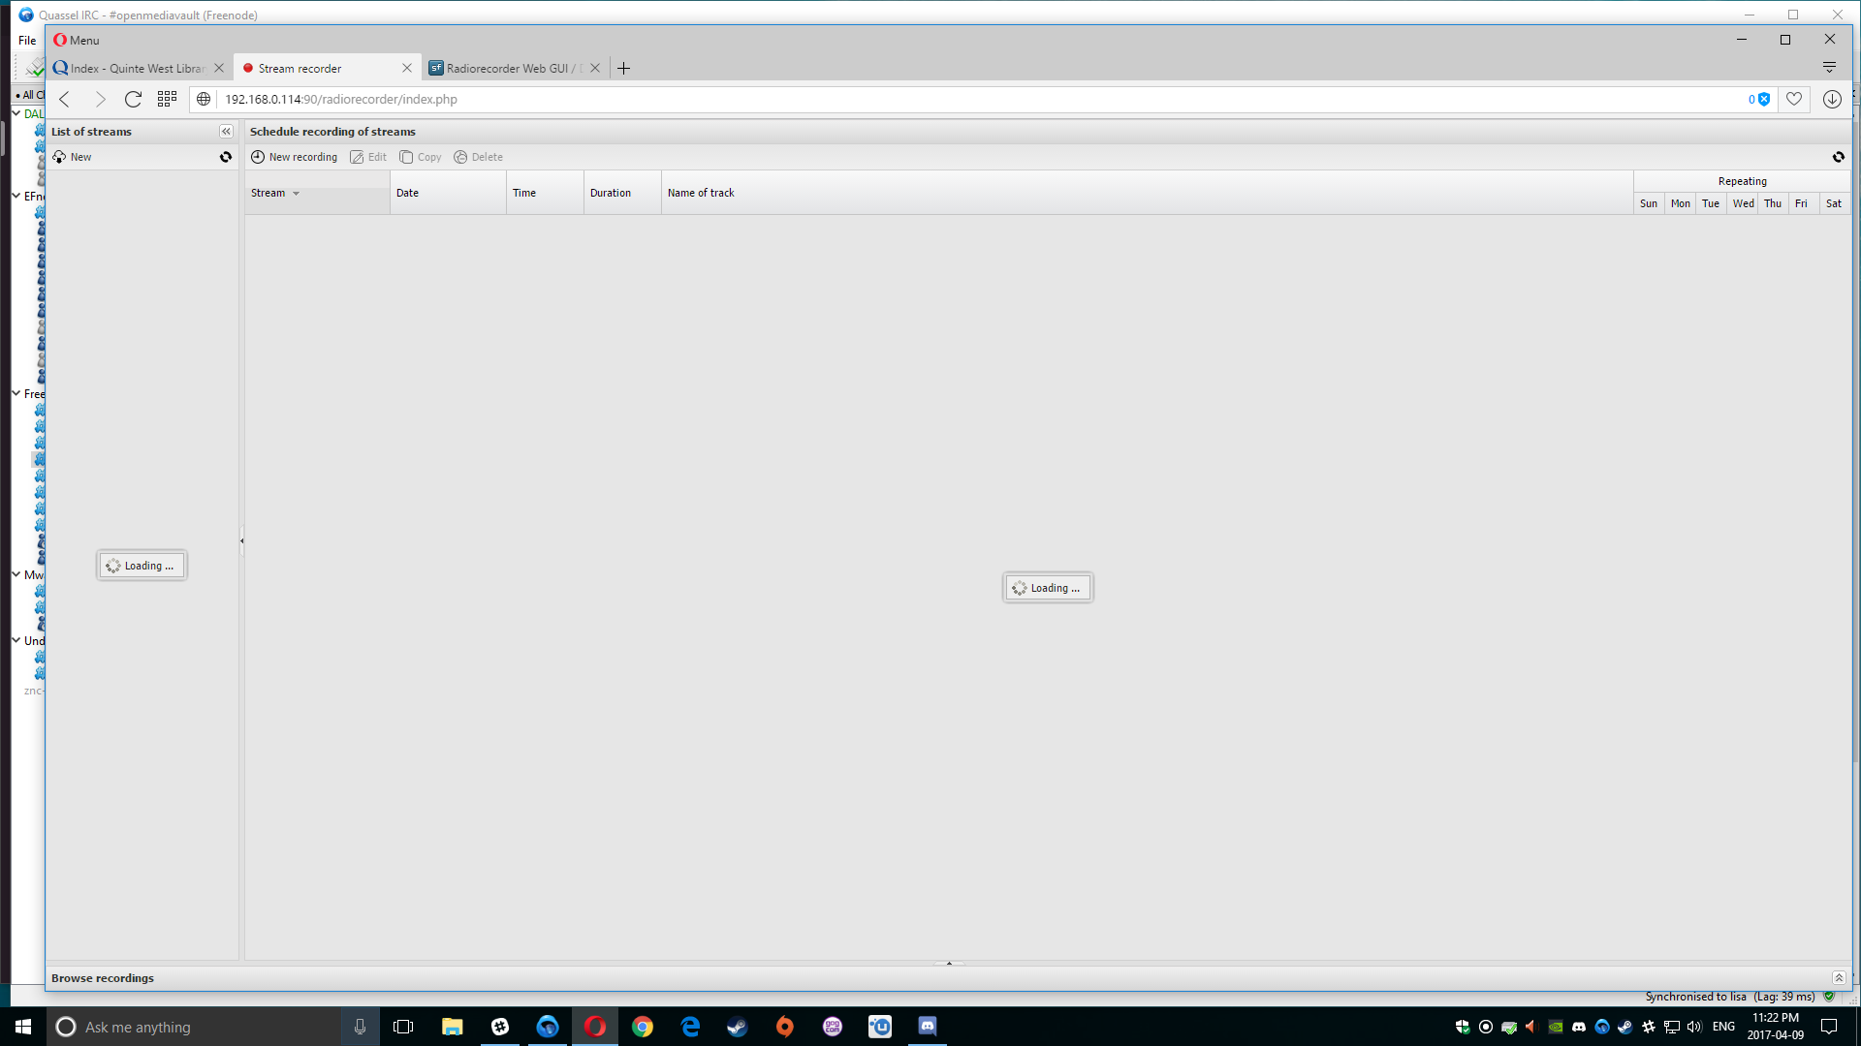The height and width of the screenshot is (1046, 1861).
Task: Open the Opera Speed Dial grid
Action: point(167,99)
